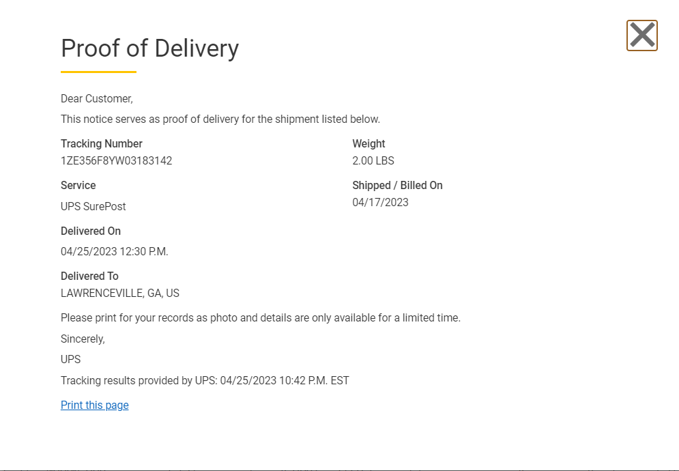Click the 2.00 LBS weight value
Screen dimensions: 679x471
coord(373,161)
